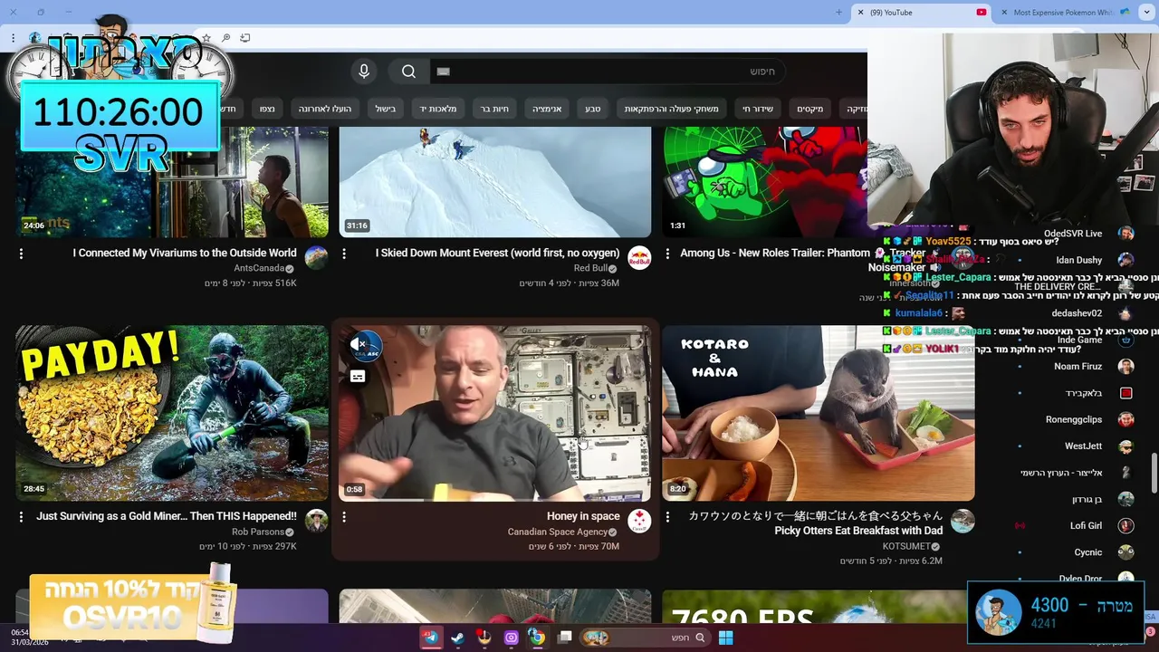Open Honey in space video title
The width and height of the screenshot is (1159, 652).
[583, 516]
